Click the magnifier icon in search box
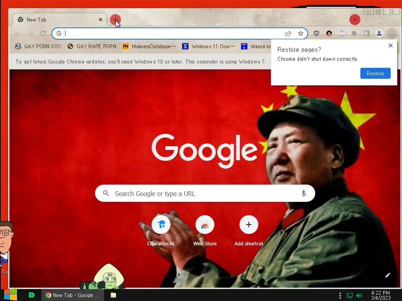Screen dimensions: 402x301 [x=106, y=193]
